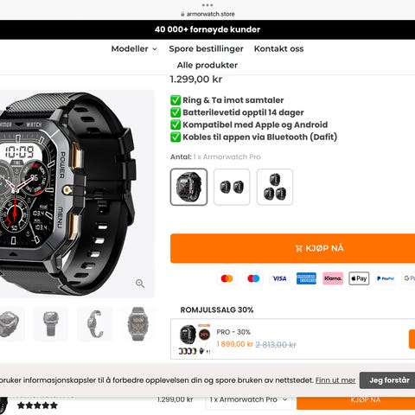Select the single Armorwatch Pro quantity option

click(x=188, y=187)
